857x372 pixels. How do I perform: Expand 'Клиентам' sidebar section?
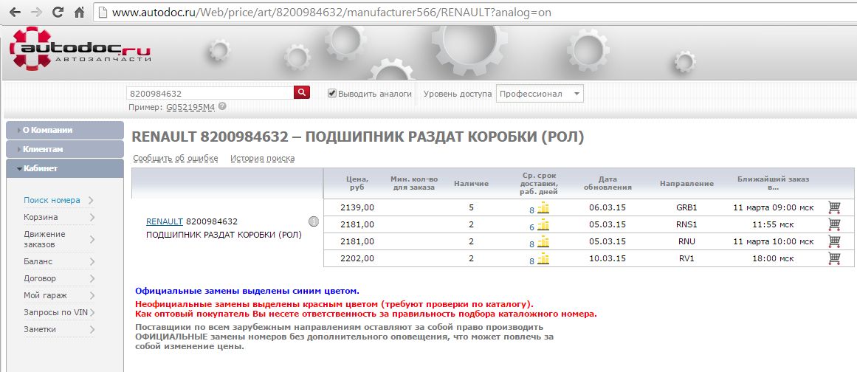click(x=64, y=149)
